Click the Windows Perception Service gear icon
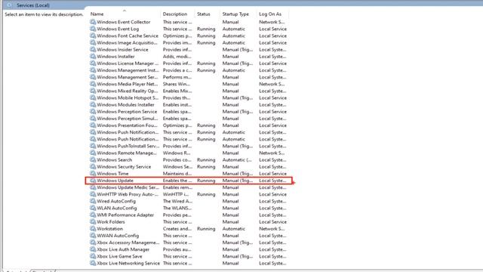The height and width of the screenshot is (272, 483). click(x=93, y=111)
